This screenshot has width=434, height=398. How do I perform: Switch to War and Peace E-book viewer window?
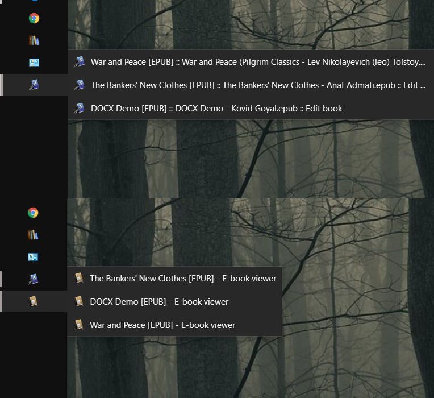[174, 325]
